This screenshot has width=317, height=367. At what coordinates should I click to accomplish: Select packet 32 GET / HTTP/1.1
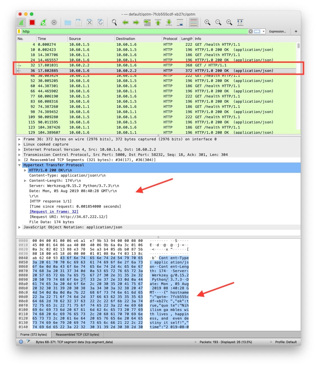click(x=156, y=65)
